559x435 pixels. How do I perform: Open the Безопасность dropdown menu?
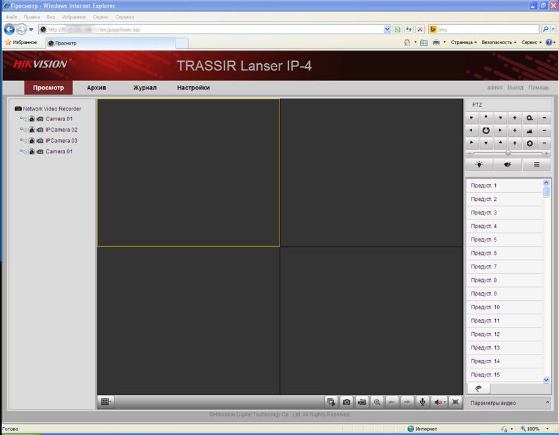[x=498, y=43]
